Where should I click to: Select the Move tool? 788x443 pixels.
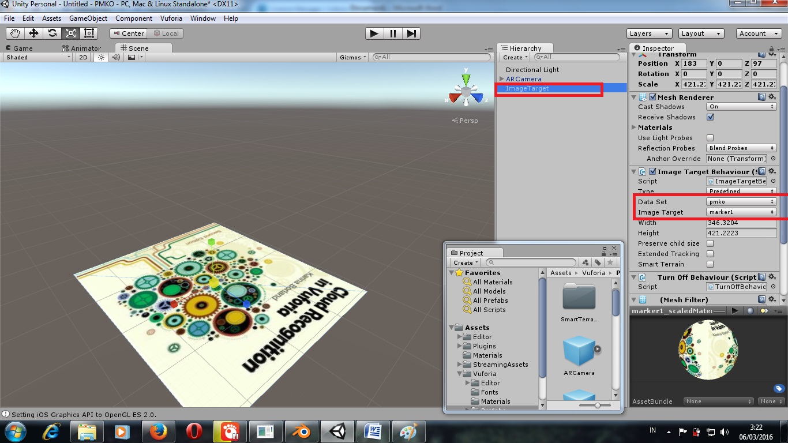pyautogui.click(x=33, y=33)
